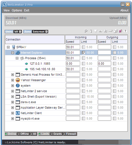Viewport: 132px width, 145px height.
Task: Enable Process (3544) incoming limit checkbox
Action: tap(83, 58)
